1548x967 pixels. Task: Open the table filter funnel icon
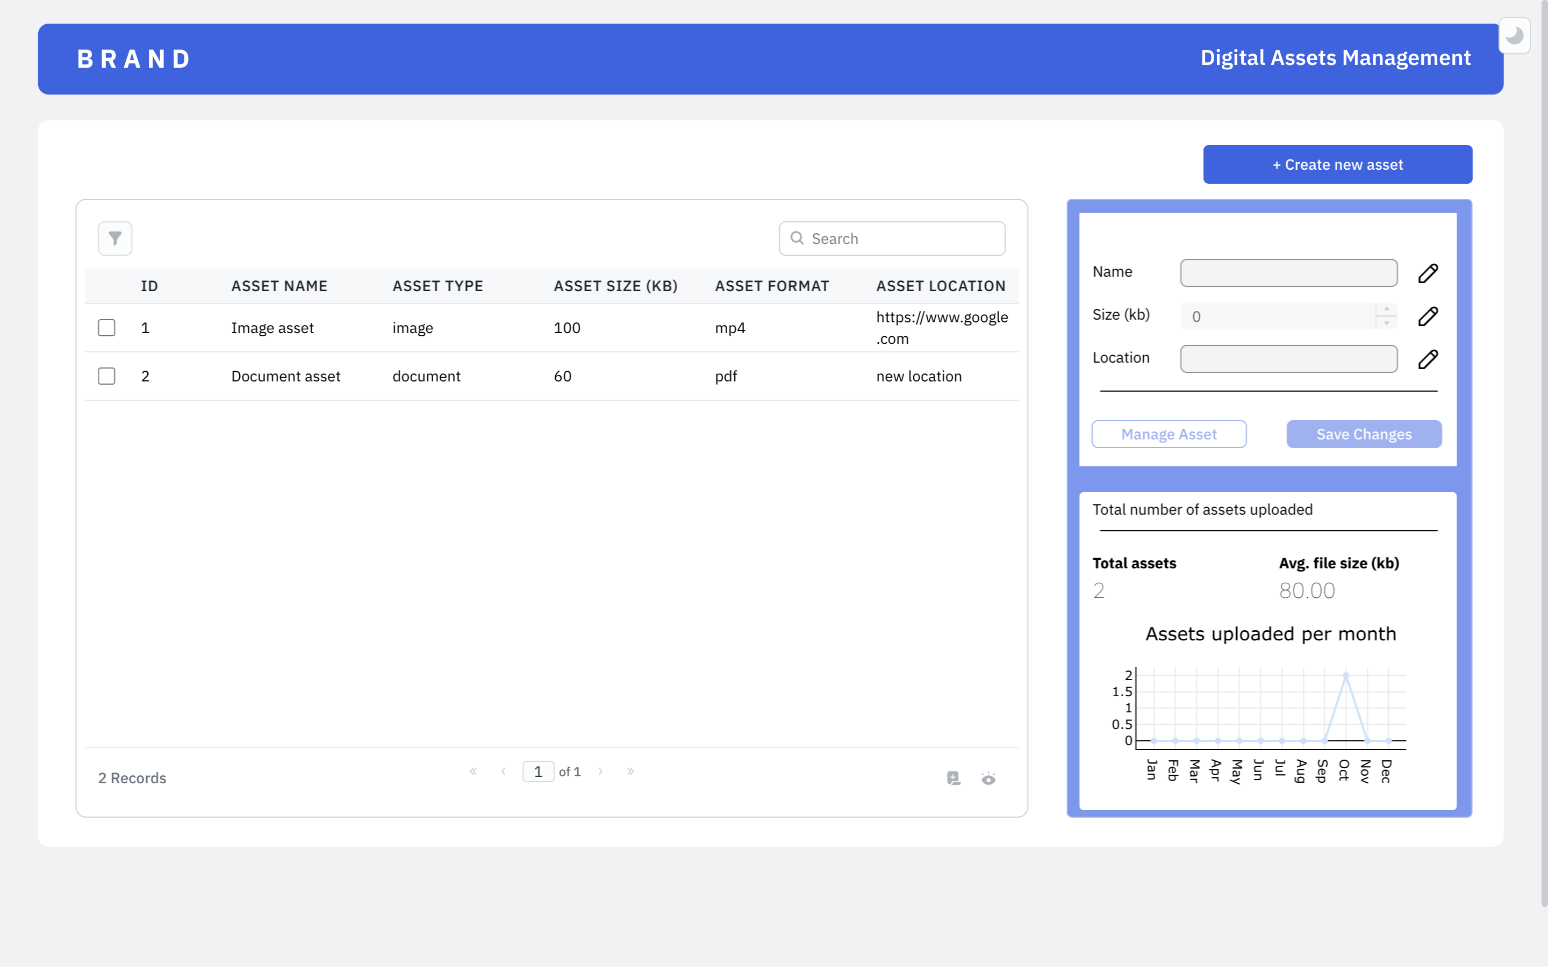[x=115, y=239]
